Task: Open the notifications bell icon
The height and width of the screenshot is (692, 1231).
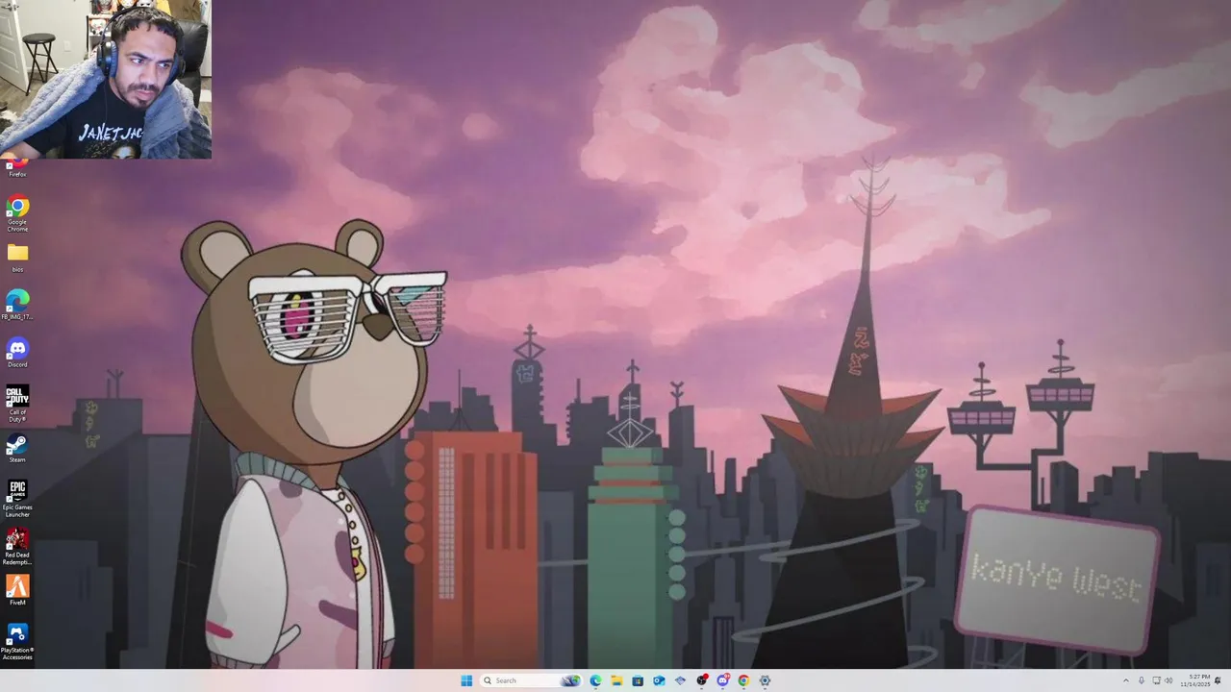Action: (x=1218, y=680)
